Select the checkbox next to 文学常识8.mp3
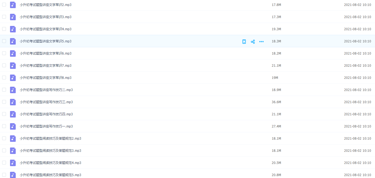 [x=4, y=78]
